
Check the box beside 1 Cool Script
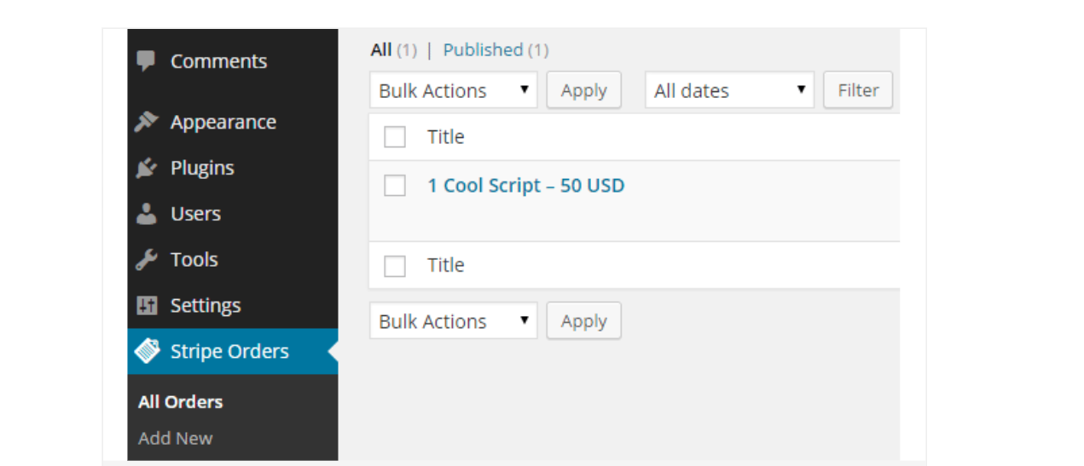click(x=395, y=186)
